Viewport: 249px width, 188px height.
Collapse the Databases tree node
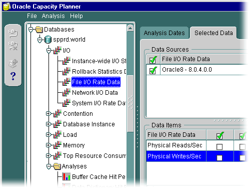point(30,30)
